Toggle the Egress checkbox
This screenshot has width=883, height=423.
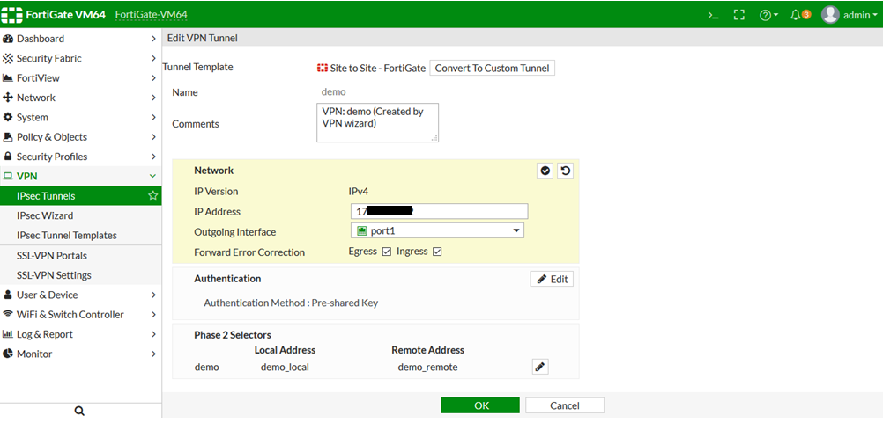[x=386, y=252]
